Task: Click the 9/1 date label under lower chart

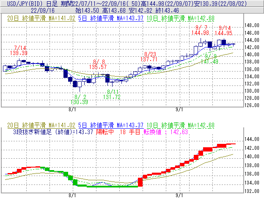Action: [179, 195]
